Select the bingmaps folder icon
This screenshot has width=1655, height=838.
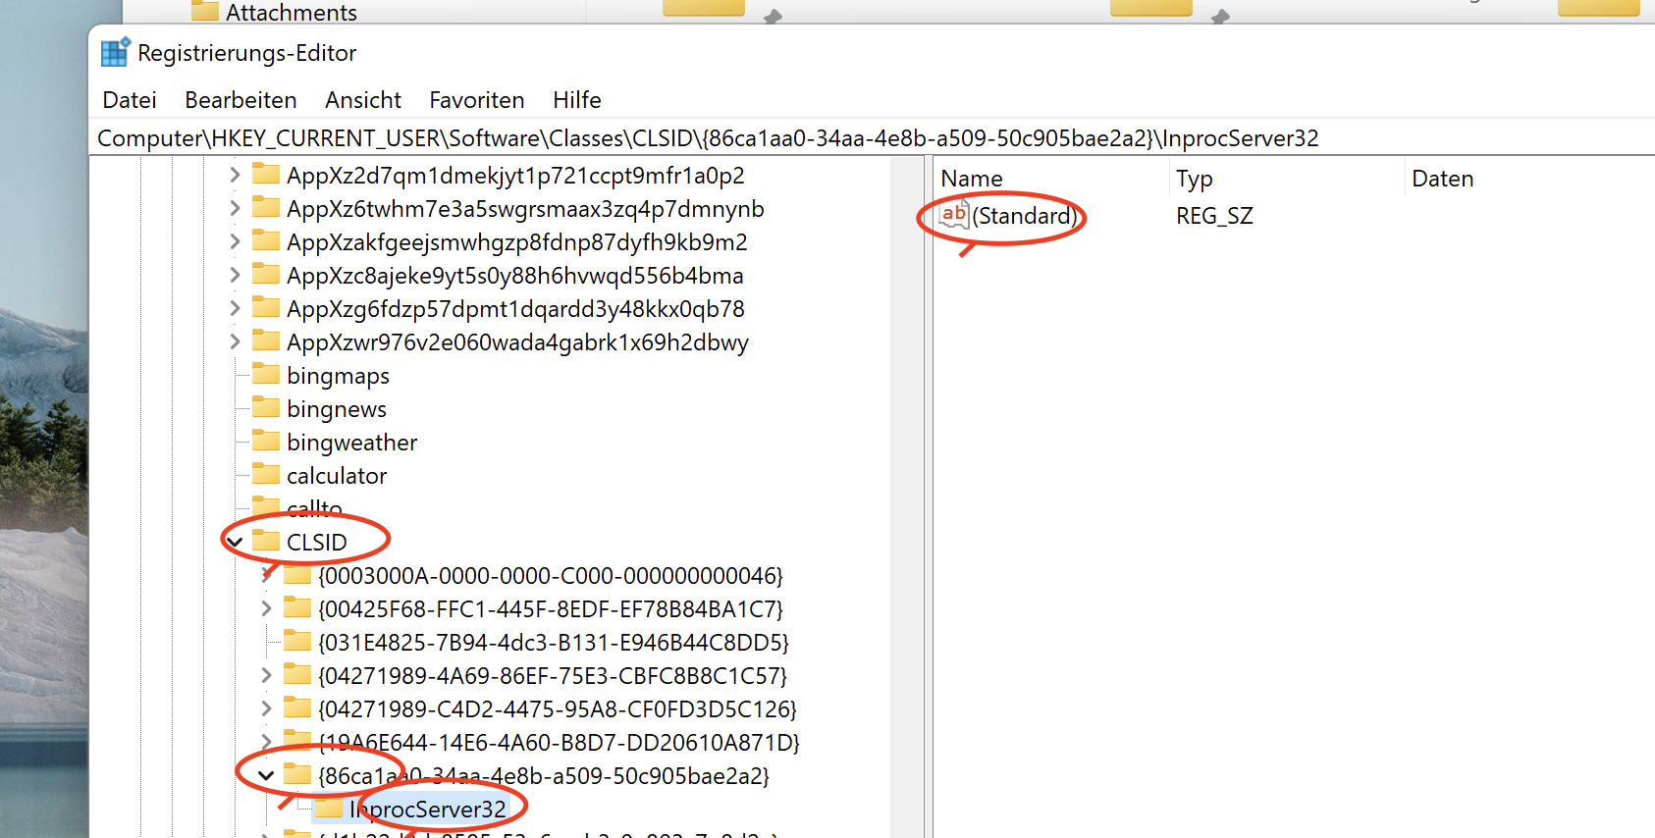tap(266, 375)
